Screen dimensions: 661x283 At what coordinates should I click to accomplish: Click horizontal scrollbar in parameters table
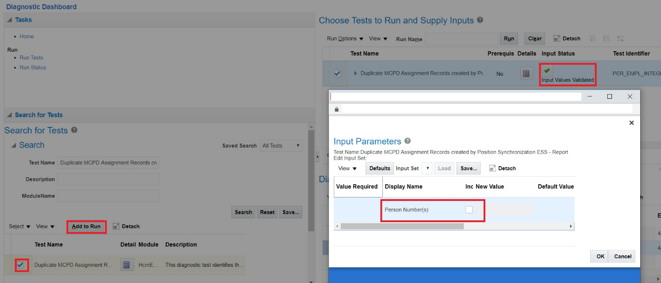pyautogui.click(x=402, y=226)
